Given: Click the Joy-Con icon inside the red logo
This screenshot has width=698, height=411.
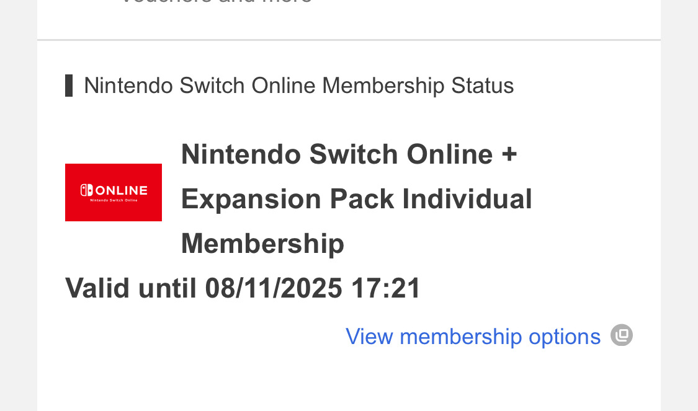Looking at the screenshot, I should 86,190.
